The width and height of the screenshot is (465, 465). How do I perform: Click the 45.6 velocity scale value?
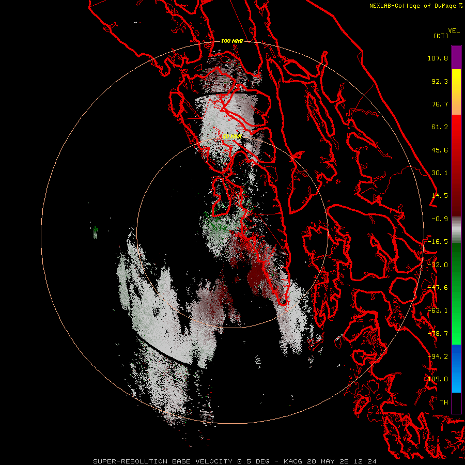[440, 150]
